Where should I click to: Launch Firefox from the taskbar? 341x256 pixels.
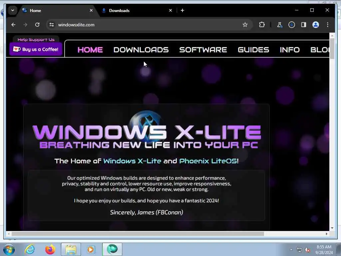(50, 249)
